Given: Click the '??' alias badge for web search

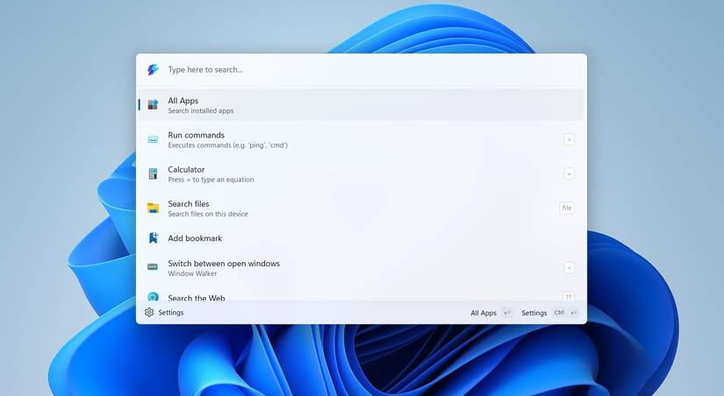Looking at the screenshot, I should pyautogui.click(x=569, y=296).
